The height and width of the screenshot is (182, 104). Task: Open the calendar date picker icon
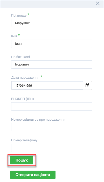[x=87, y=85]
